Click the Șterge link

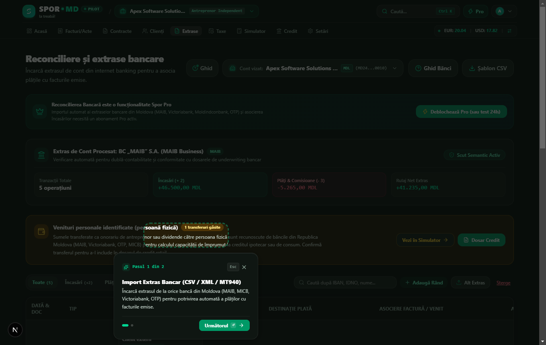click(503, 282)
